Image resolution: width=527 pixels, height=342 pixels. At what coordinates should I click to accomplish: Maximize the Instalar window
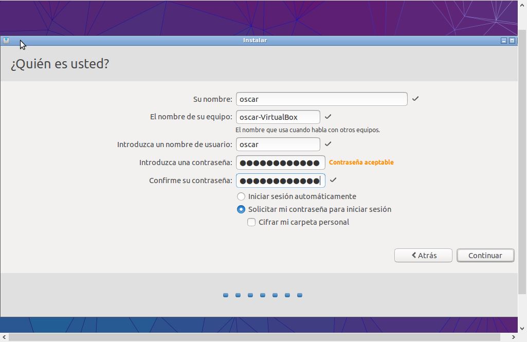tap(512, 41)
